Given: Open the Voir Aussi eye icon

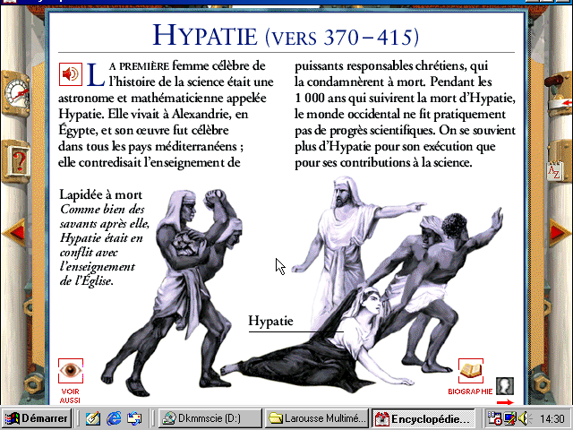Looking at the screenshot, I should [71, 371].
